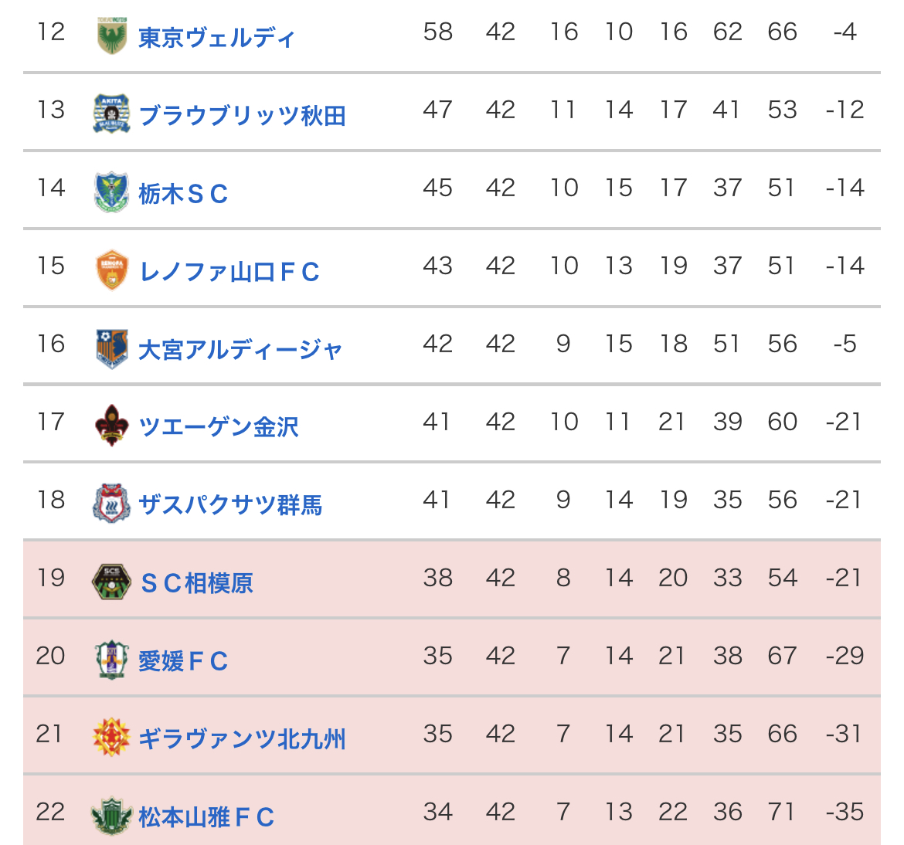Click the Renofa Yamaguchi orange crest
This screenshot has width=904, height=845.
(112, 270)
